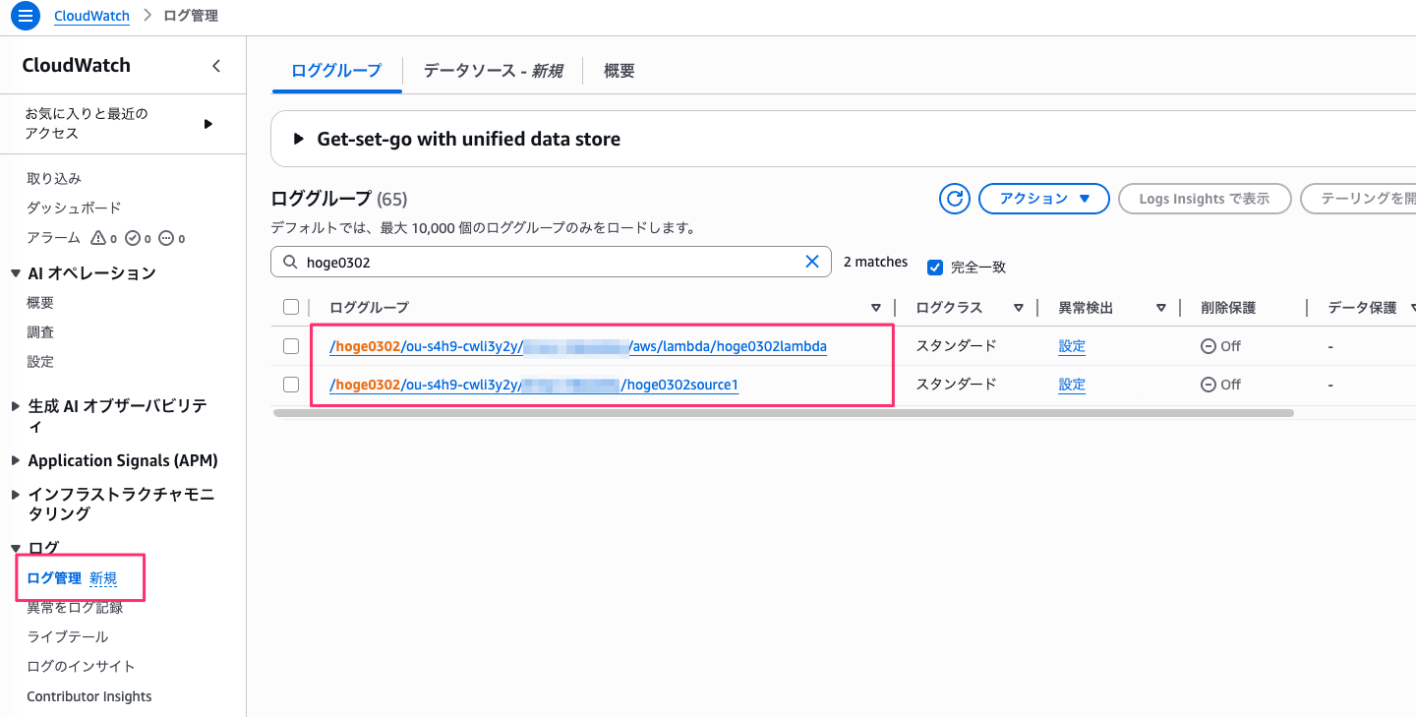Uncheck the 完全一致 checkbox
Screen dimensions: 1416x717
click(x=934, y=265)
